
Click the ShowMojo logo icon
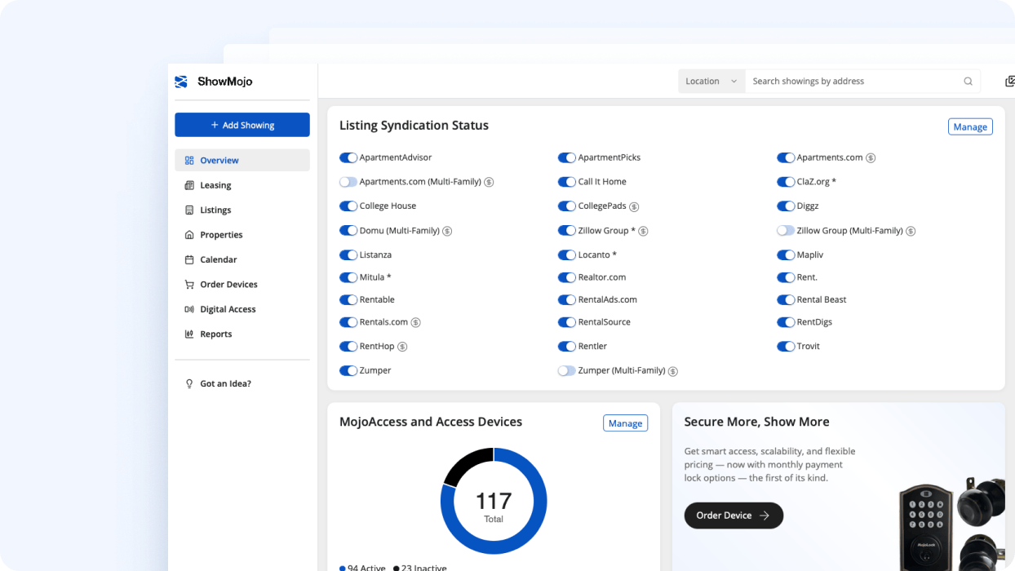tap(181, 82)
